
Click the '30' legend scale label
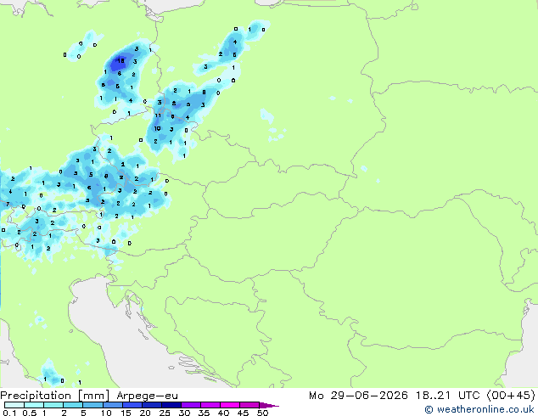tap(184, 413)
